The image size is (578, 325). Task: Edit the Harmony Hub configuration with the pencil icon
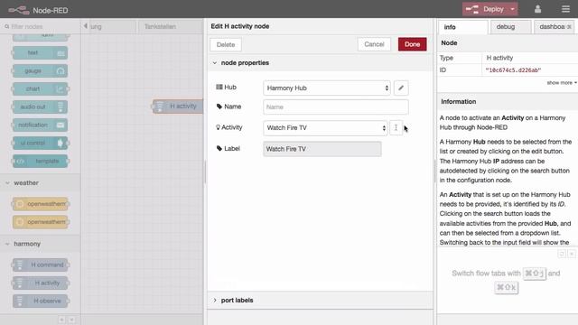pos(401,88)
